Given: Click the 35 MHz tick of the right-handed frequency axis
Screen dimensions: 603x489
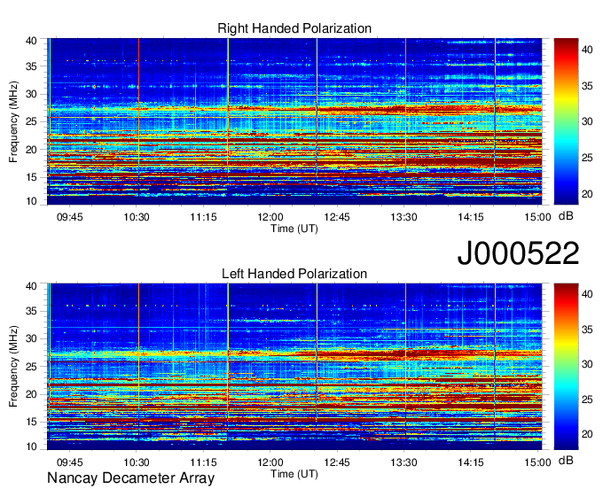Looking at the screenshot, I should [31, 66].
